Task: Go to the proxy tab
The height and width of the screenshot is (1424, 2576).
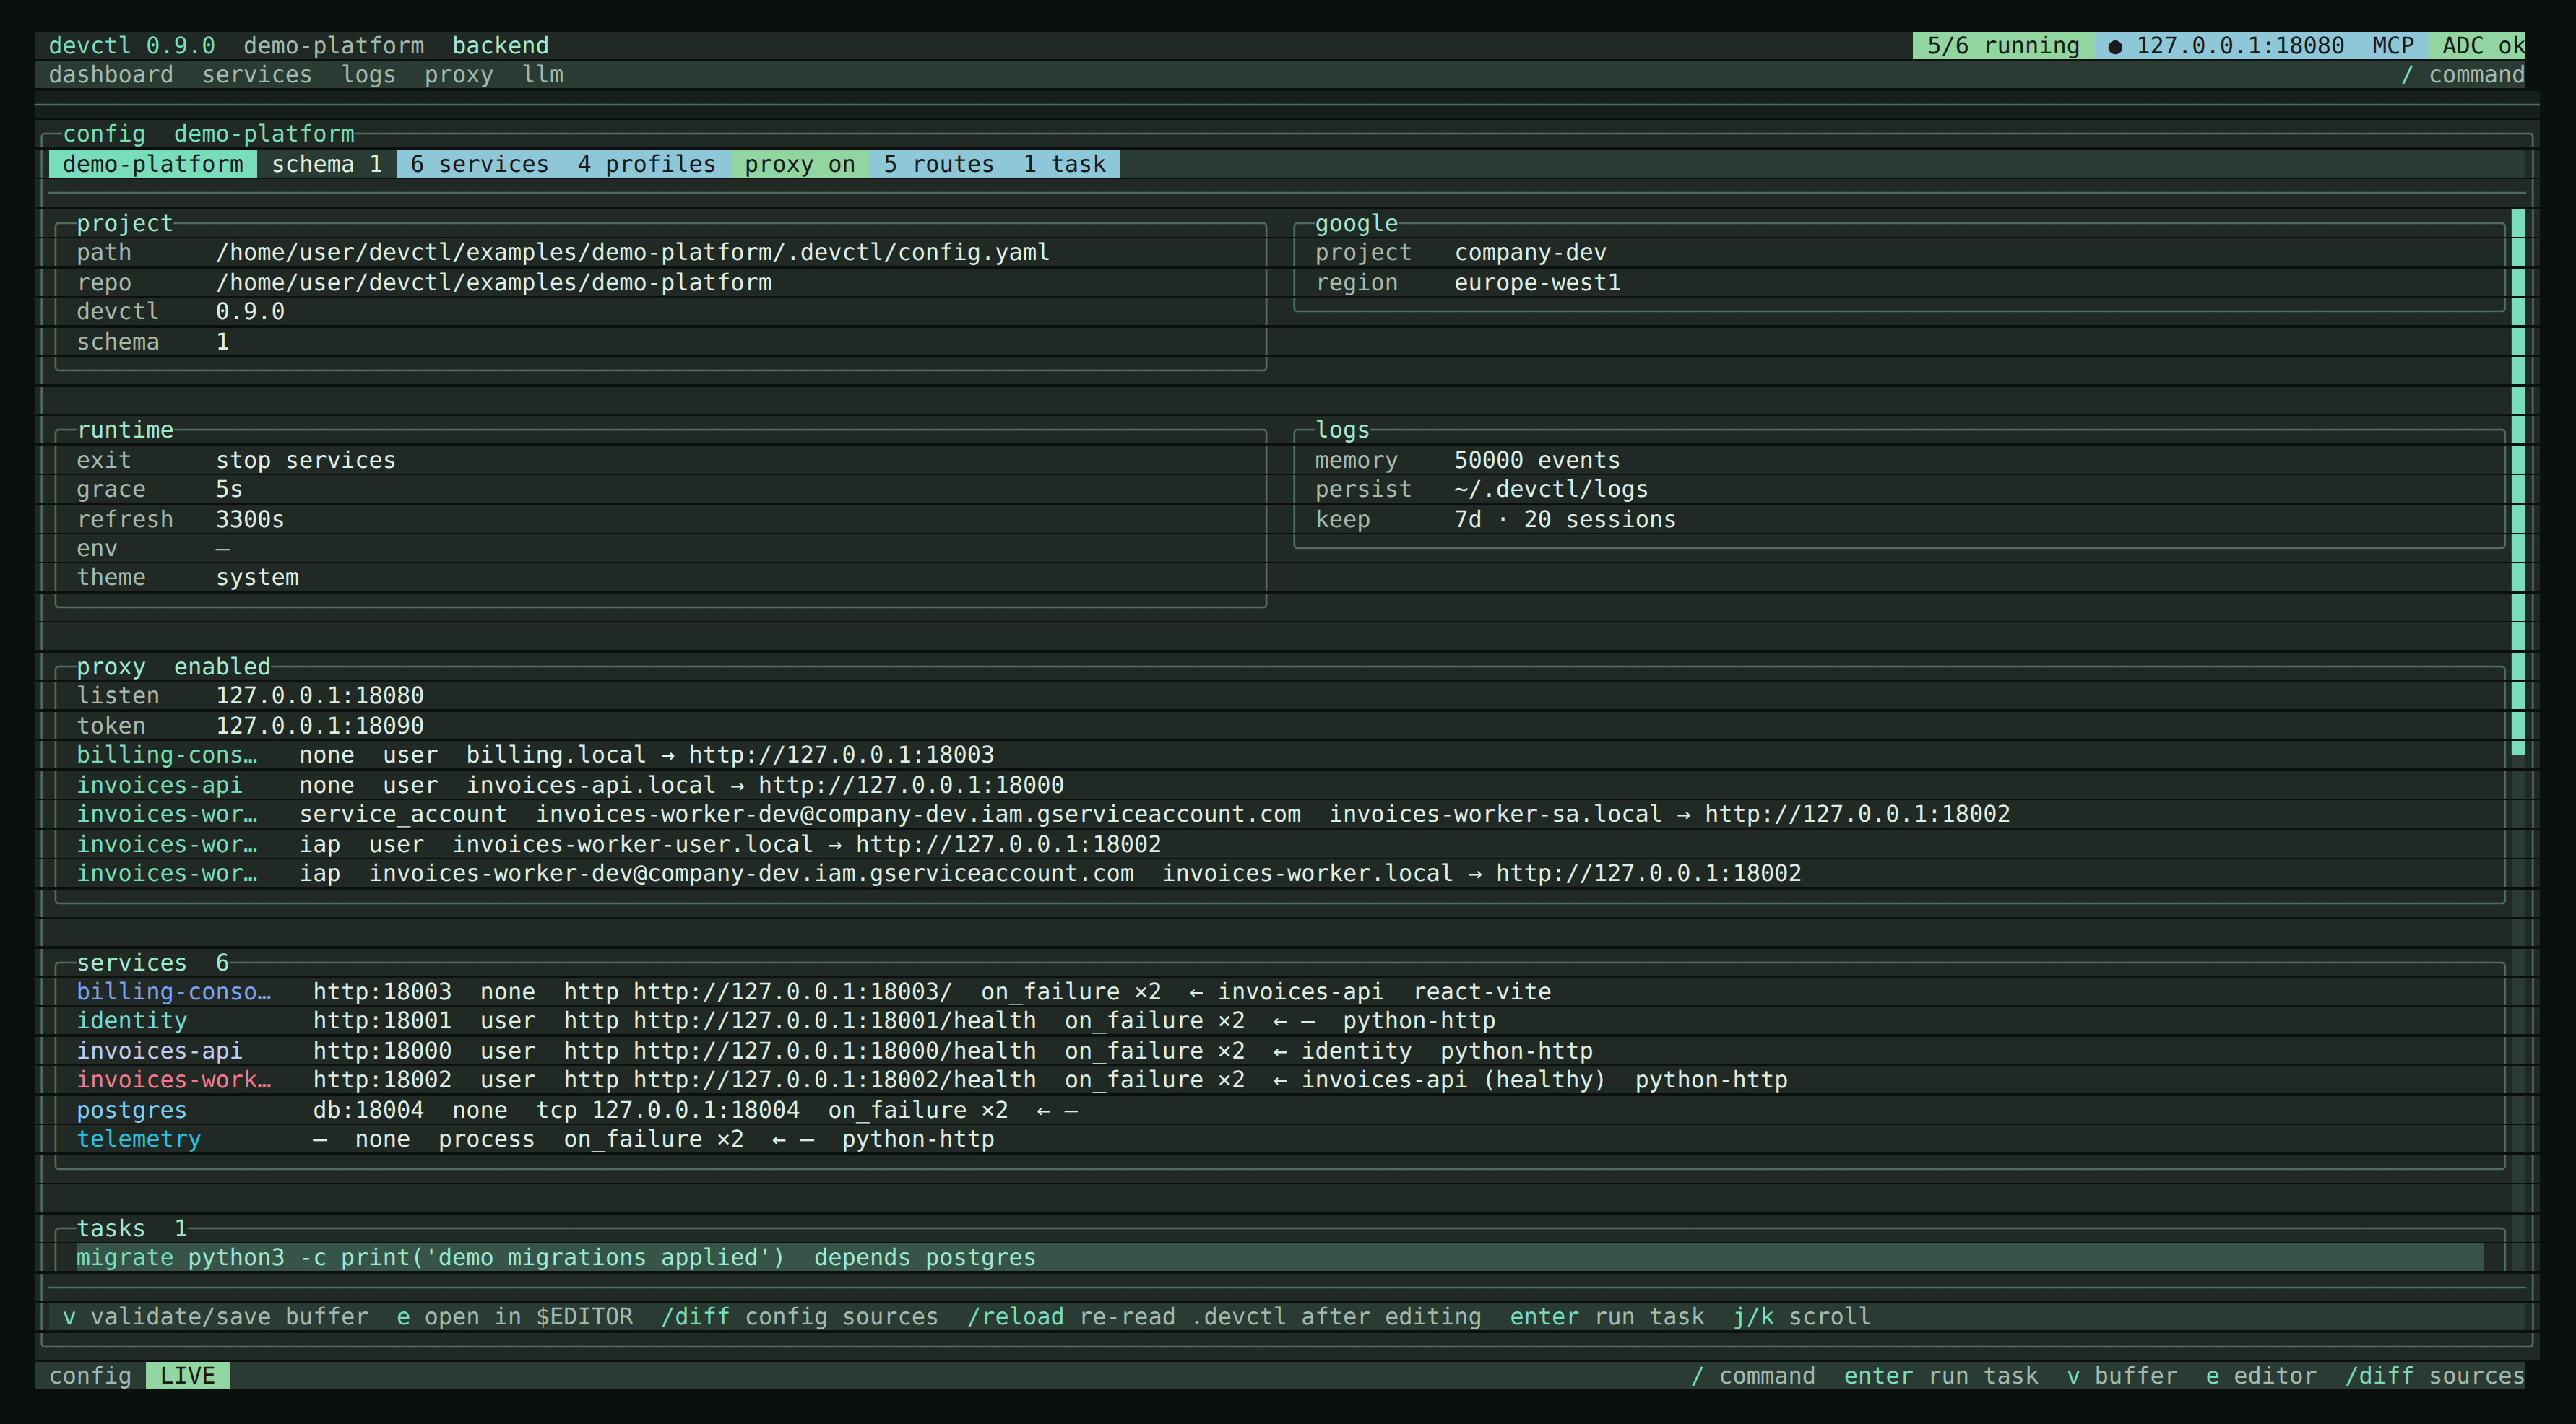Action: pos(459,75)
